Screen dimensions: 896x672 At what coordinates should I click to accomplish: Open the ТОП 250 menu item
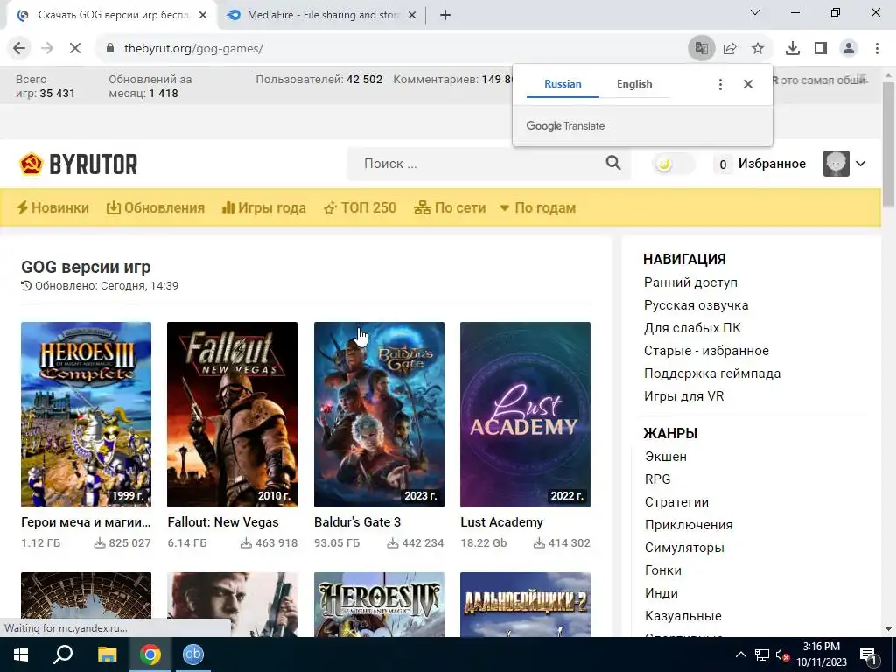click(x=360, y=207)
